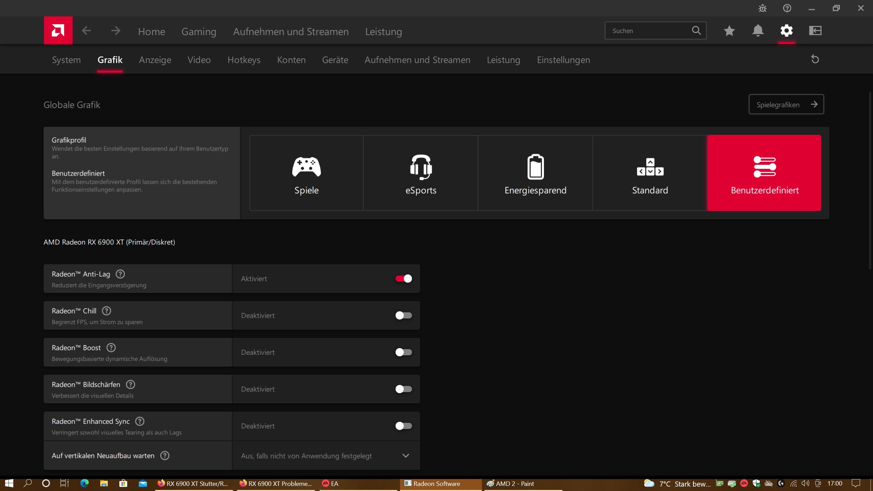Open the Spielegrafiken button
Screen dimensions: 873x491
[786, 104]
